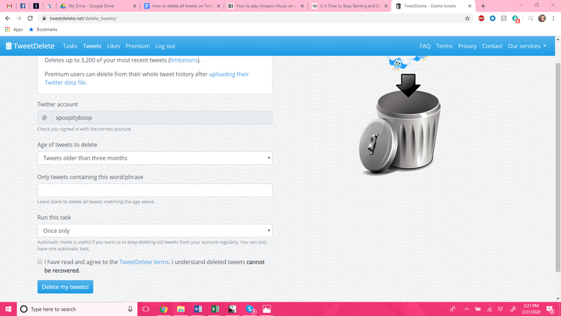Click the Delete my tweets! button

[65, 287]
